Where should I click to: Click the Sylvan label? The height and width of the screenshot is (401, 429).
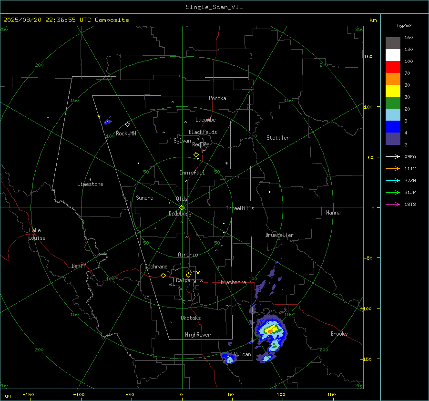(182, 141)
